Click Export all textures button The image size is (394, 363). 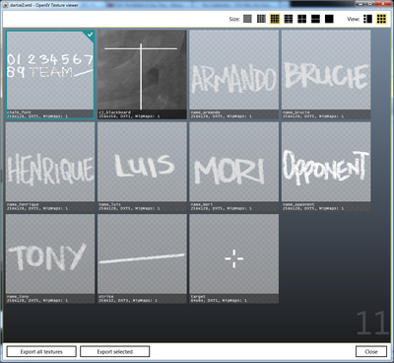tap(41, 351)
